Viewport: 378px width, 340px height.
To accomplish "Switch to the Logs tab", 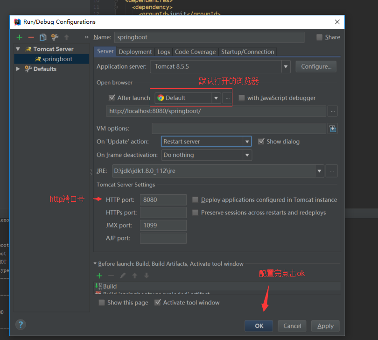I will [164, 52].
